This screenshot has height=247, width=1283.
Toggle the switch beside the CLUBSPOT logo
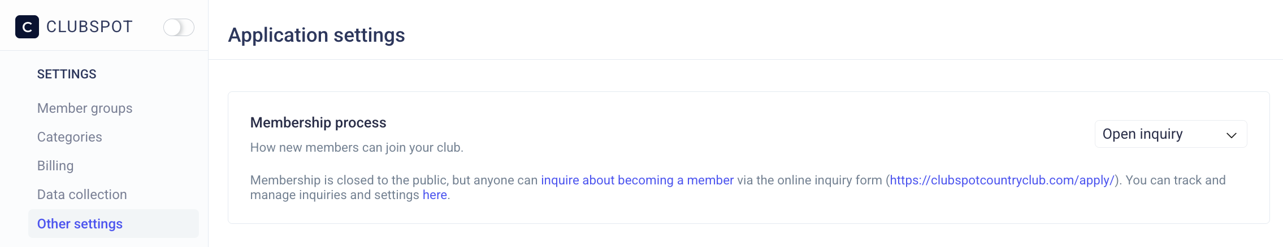pyautogui.click(x=179, y=27)
